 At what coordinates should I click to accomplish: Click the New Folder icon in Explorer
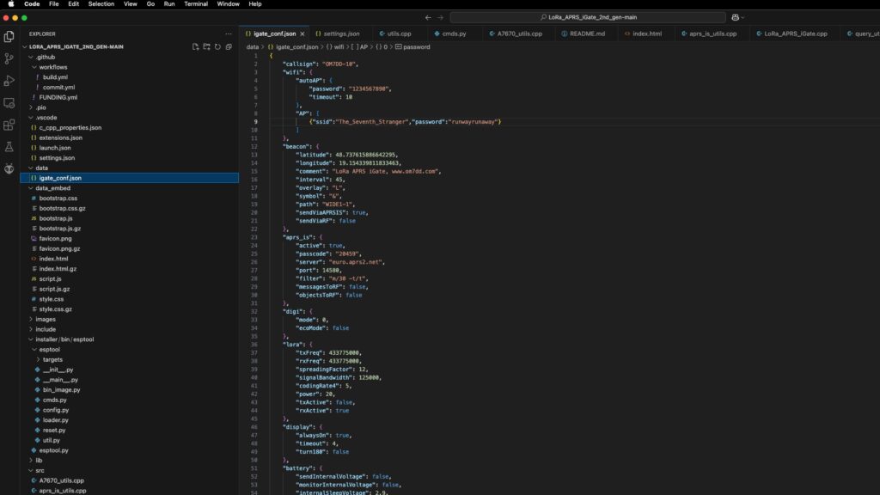(x=206, y=46)
